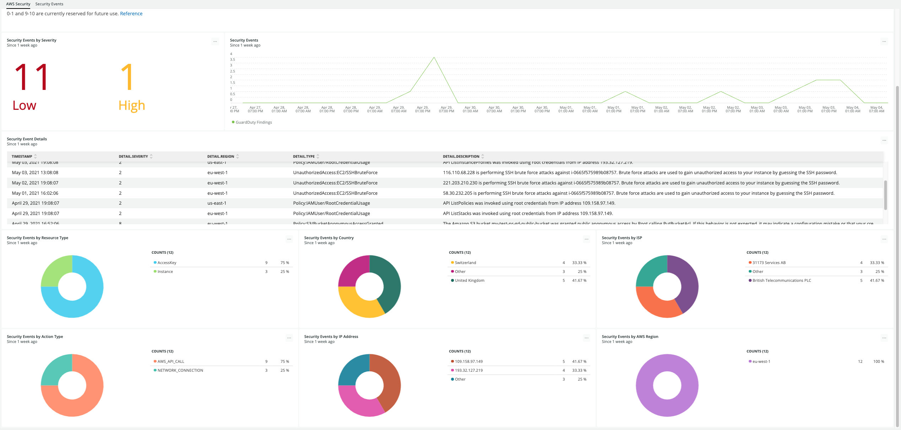Screen dimensions: 901x430
Task: Sort table by DETAIL.REGION column arrows
Action: click(x=237, y=156)
